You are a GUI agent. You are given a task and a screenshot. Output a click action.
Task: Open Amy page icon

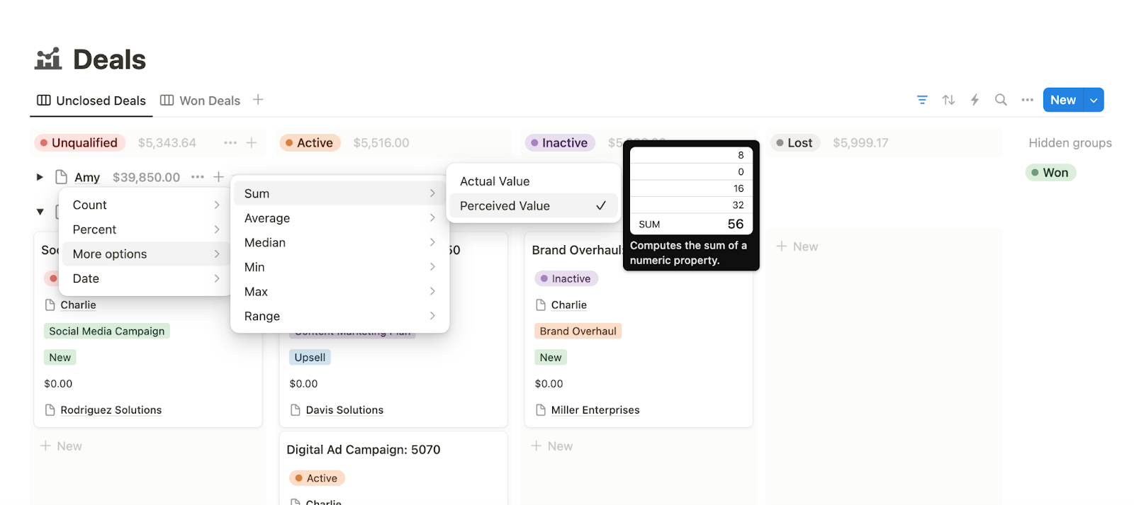62,177
